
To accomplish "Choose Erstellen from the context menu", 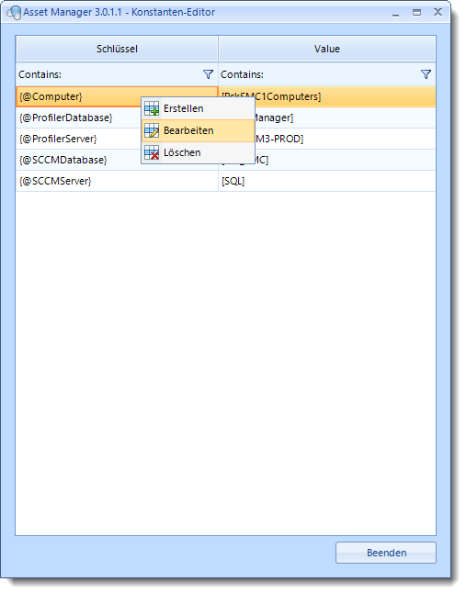I will tap(198, 109).
